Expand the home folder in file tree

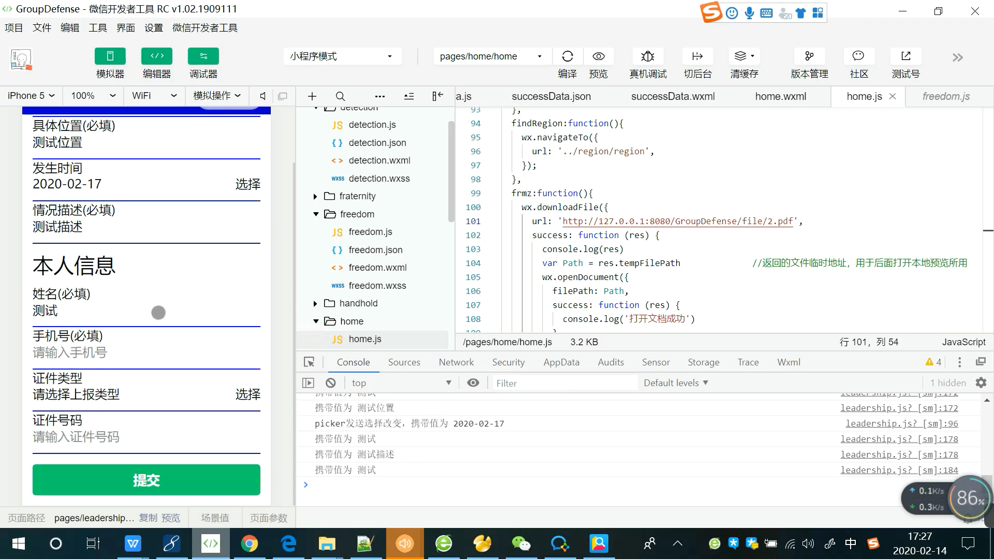tap(315, 321)
